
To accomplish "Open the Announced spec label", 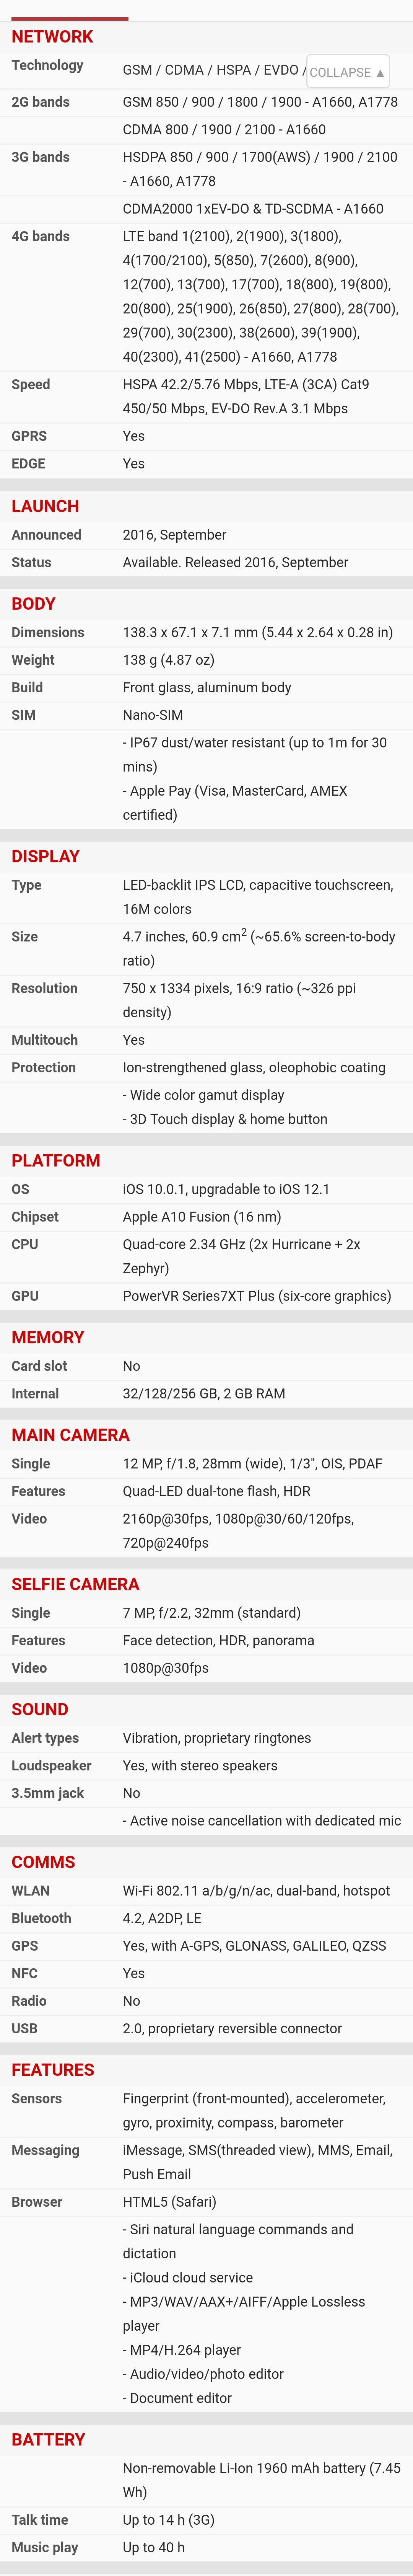I will [x=46, y=535].
